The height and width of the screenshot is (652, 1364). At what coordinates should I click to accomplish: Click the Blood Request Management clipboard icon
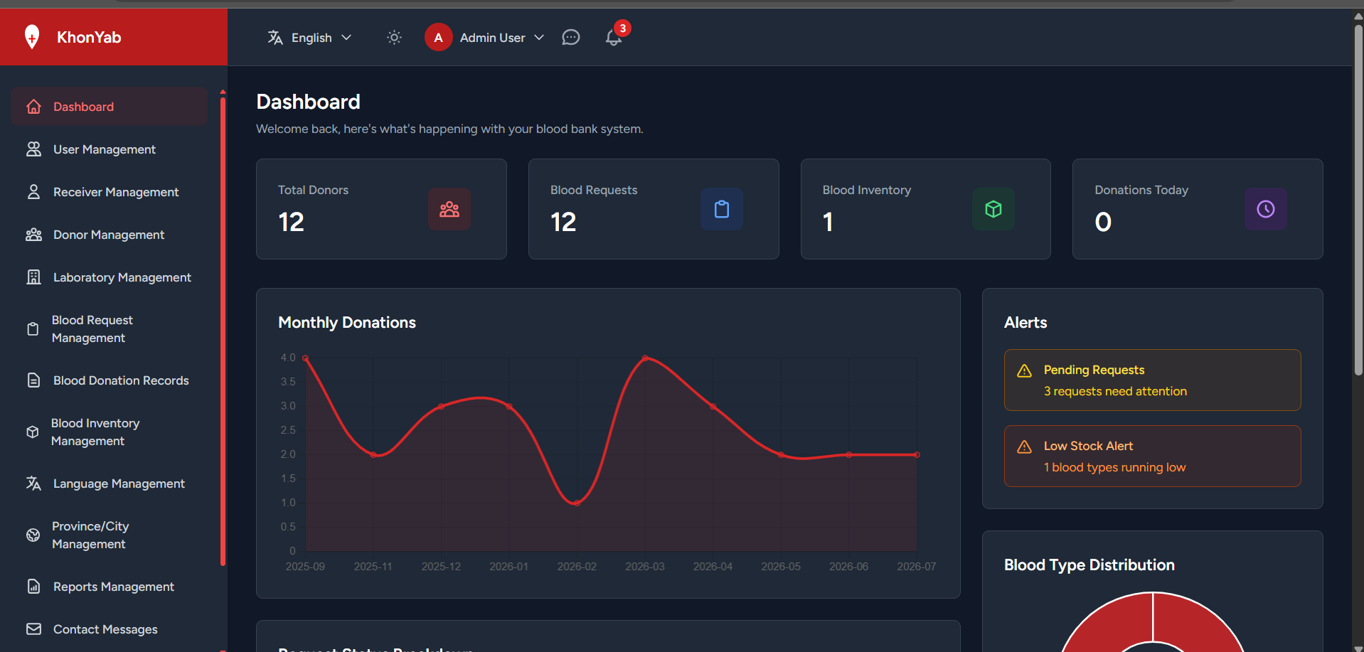coord(33,329)
